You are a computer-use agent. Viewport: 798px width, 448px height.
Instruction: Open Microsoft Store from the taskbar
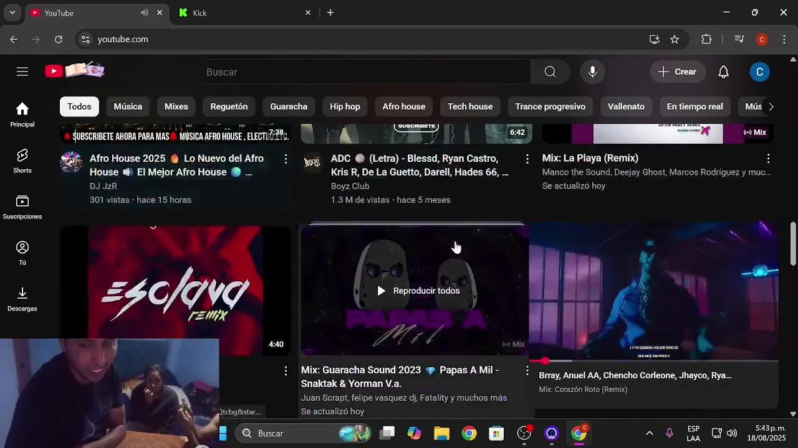(x=496, y=433)
